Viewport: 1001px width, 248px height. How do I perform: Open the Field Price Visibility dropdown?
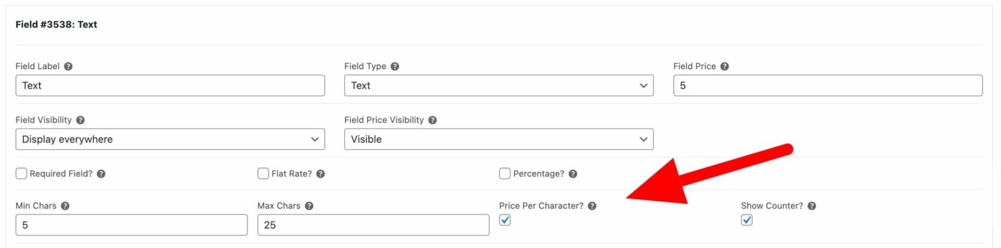499,139
